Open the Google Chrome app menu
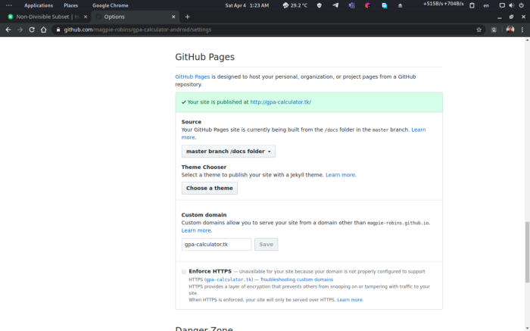The width and height of the screenshot is (530, 331). (x=111, y=5)
